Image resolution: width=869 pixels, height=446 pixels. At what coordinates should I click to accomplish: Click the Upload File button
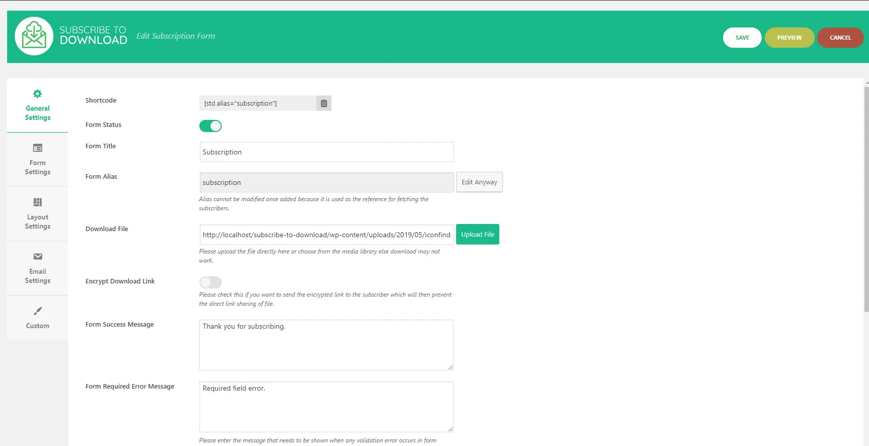pos(477,234)
